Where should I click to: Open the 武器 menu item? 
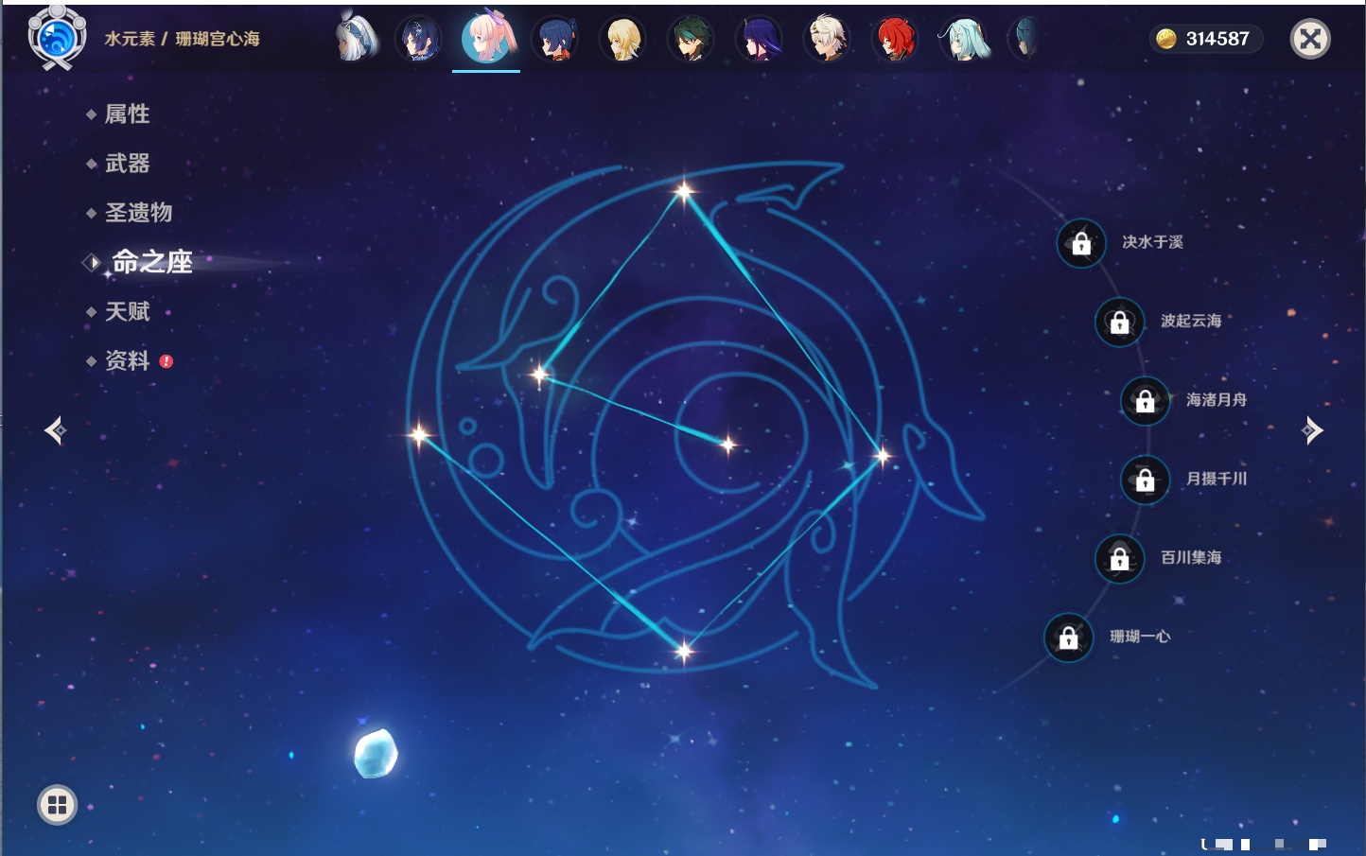pos(127,164)
